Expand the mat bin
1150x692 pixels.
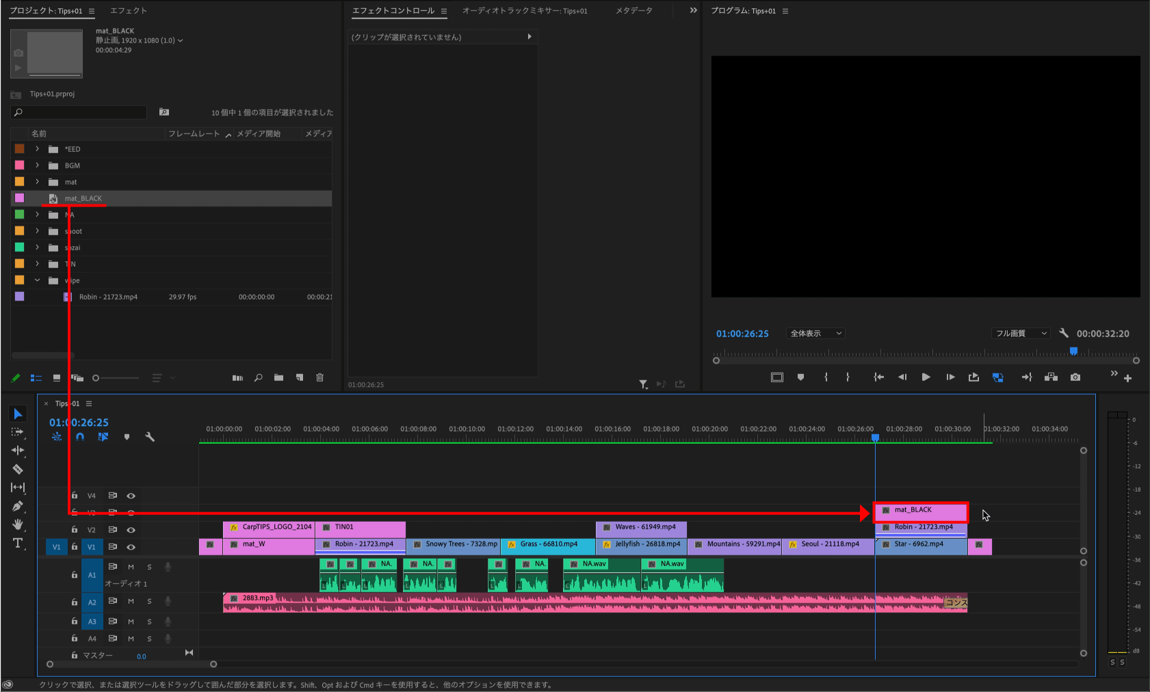37,181
